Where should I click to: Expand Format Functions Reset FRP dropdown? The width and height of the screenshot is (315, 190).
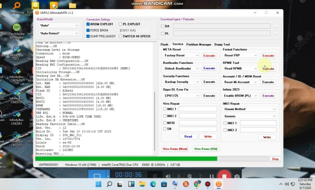pyautogui.click(x=240, y=55)
